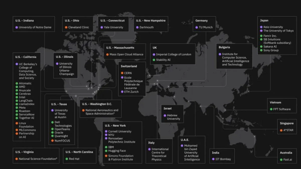
Task: Select Dartmouth under New Hampshire
Action: [x=145, y=27]
